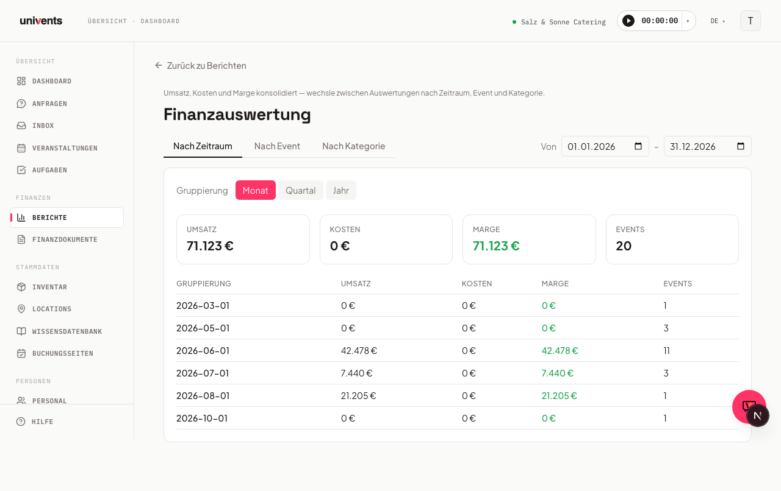The width and height of the screenshot is (781, 491).
Task: Click the Buchungsseiten calendar-check icon
Action: click(21, 353)
